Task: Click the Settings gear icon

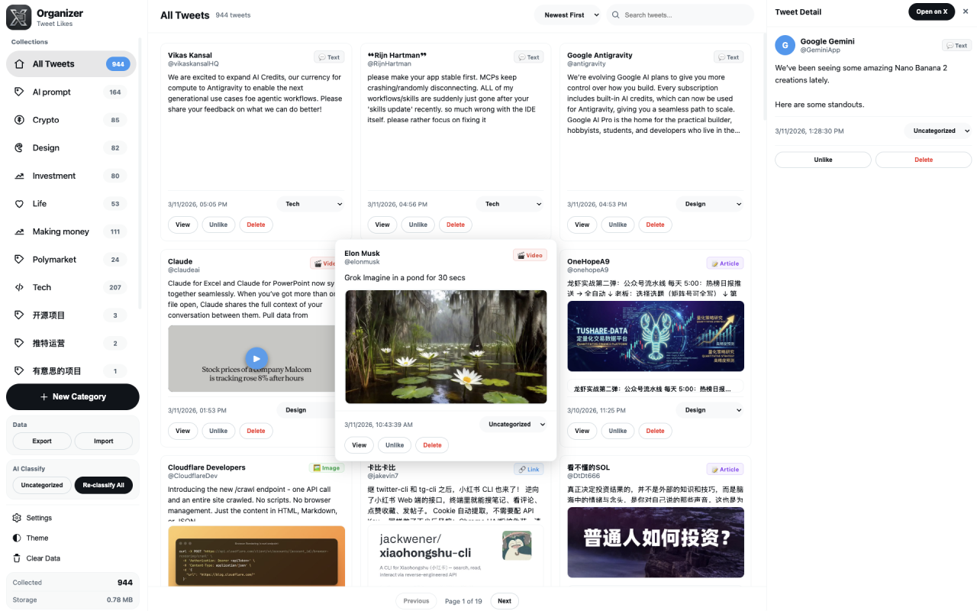Action: pos(17,518)
